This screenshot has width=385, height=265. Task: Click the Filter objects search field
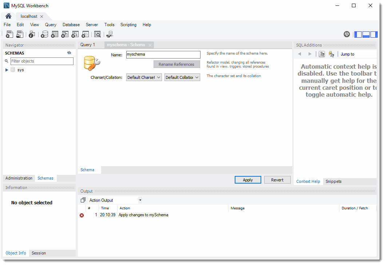[42, 61]
